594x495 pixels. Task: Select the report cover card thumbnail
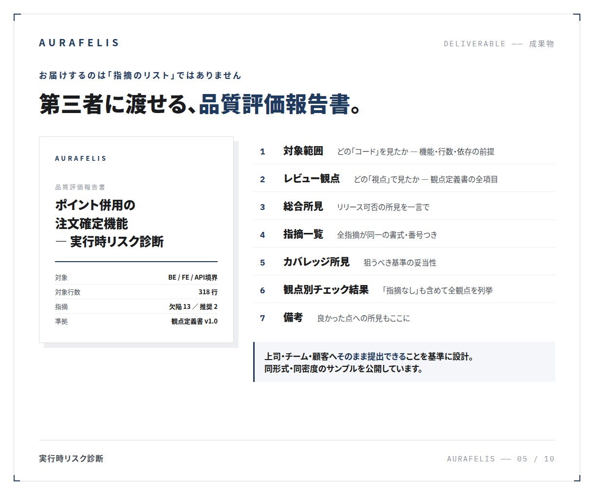tap(136, 240)
